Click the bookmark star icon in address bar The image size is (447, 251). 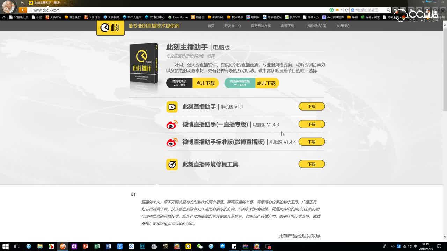(x=337, y=10)
